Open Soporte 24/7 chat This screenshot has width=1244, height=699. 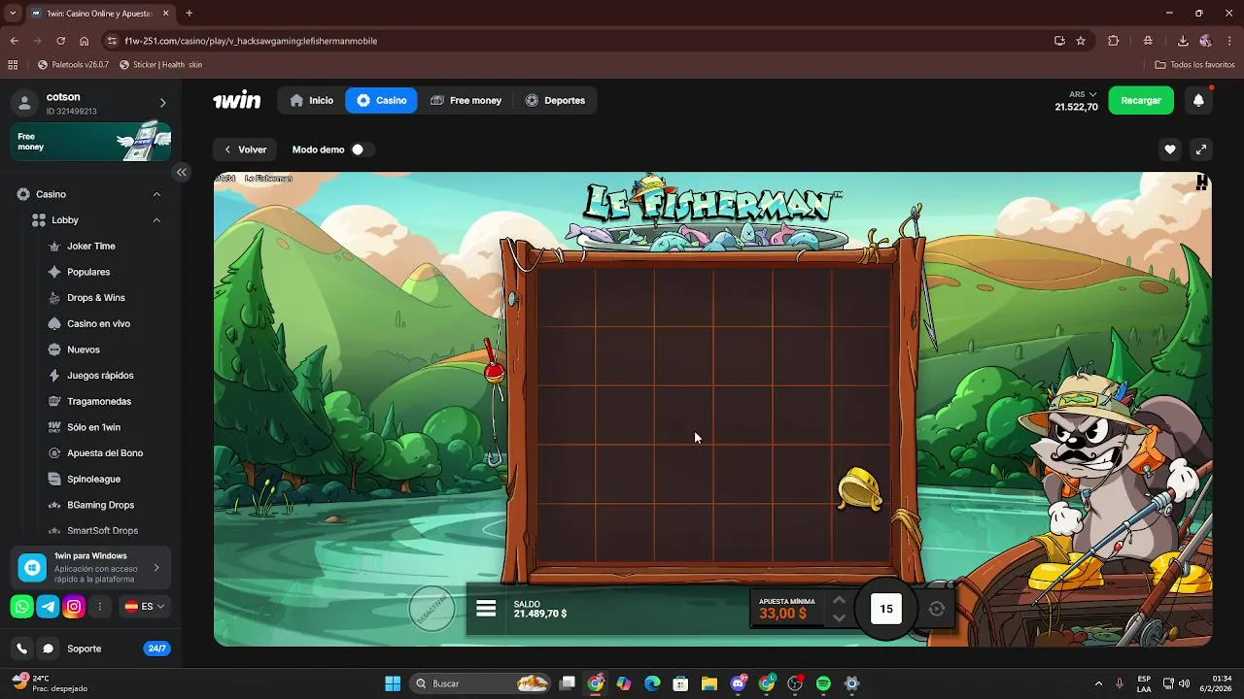click(105, 649)
